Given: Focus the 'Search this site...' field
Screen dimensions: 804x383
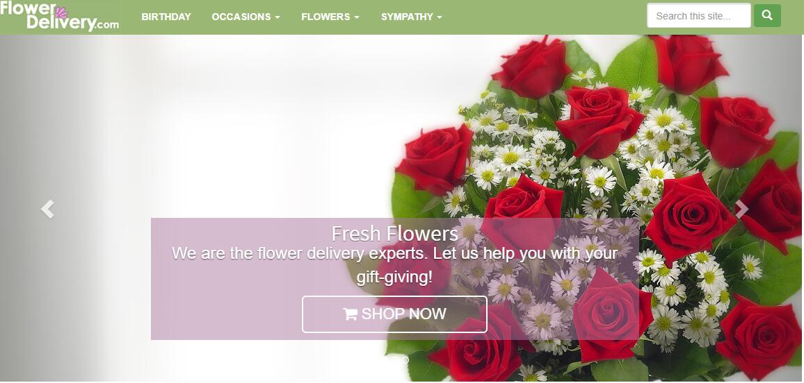Looking at the screenshot, I should [699, 15].
